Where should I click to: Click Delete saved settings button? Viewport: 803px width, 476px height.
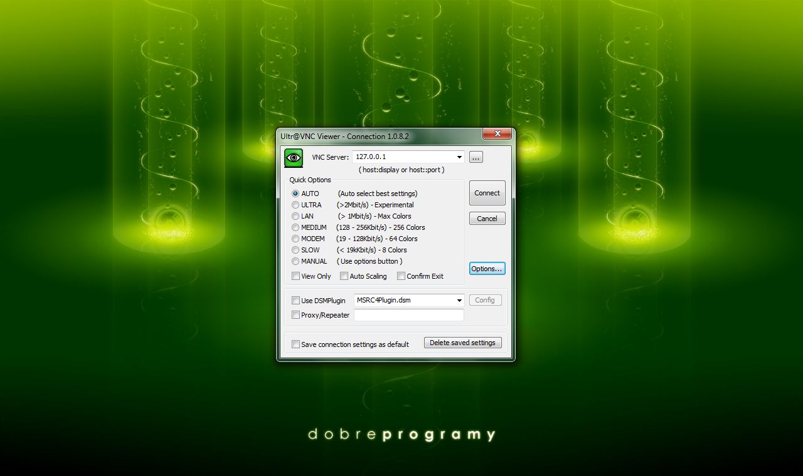coord(462,343)
